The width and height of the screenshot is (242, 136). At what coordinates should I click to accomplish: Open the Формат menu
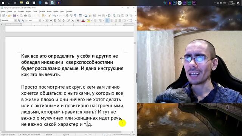(28, 11)
